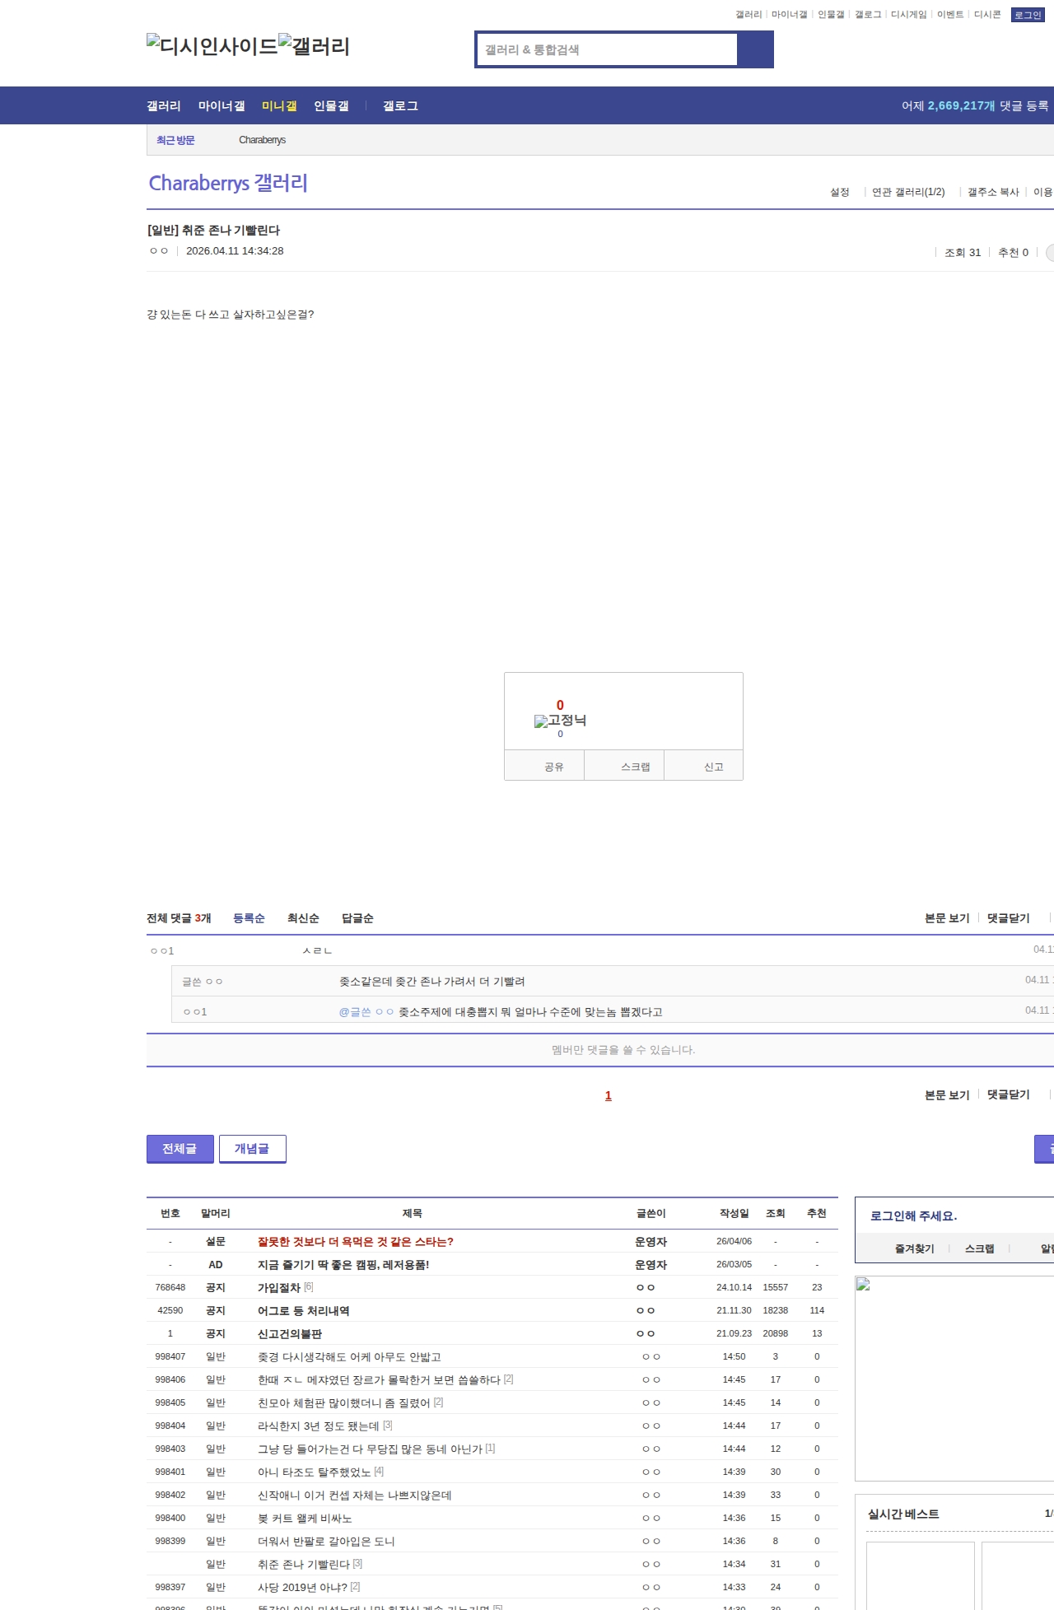Switch comment order to 등록순

click(x=249, y=918)
